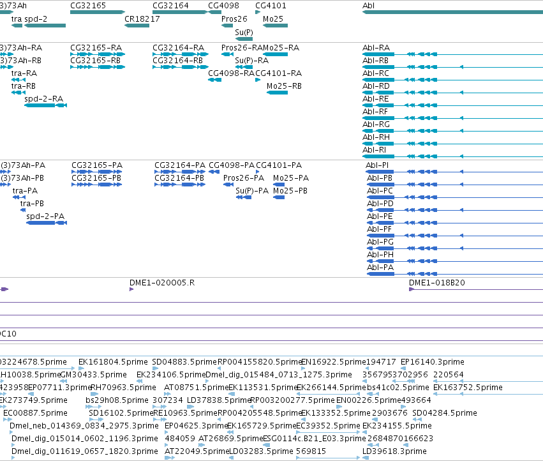Image resolution: width=543 pixels, height=461 pixels.
Task: Click transcript CG32164-RB
Action: (x=177, y=60)
